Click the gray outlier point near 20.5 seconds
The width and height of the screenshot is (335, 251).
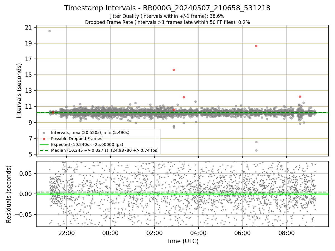coord(49,31)
